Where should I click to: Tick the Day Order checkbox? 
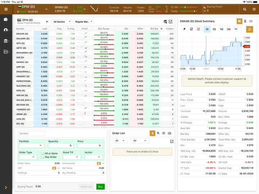point(42,157)
